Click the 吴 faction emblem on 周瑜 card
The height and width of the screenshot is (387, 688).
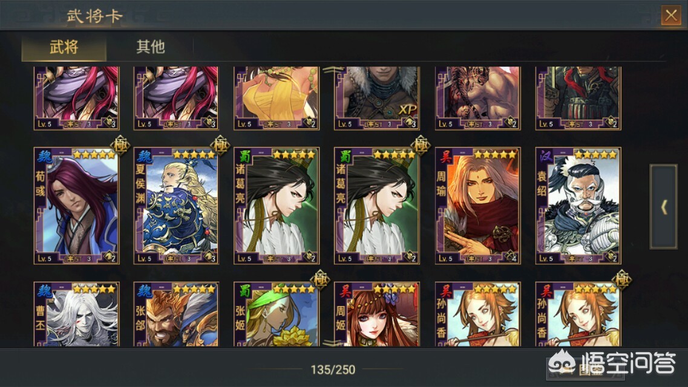(x=445, y=156)
